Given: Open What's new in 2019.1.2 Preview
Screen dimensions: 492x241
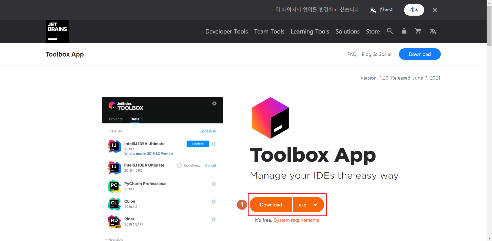Looking at the screenshot, I should [149, 154].
